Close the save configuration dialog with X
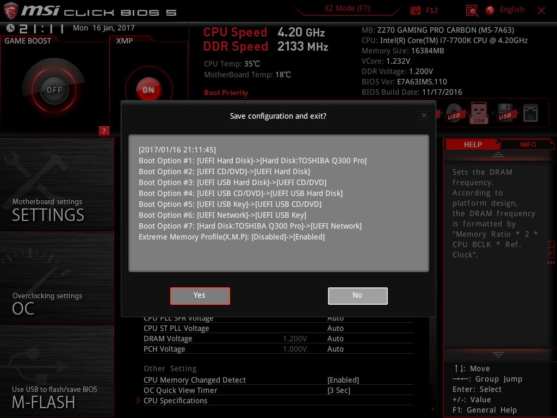The width and height of the screenshot is (557, 418). click(424, 115)
